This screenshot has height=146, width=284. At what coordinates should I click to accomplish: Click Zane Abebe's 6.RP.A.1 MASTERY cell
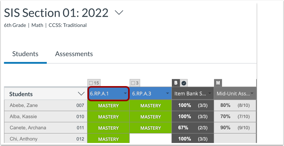point(108,105)
